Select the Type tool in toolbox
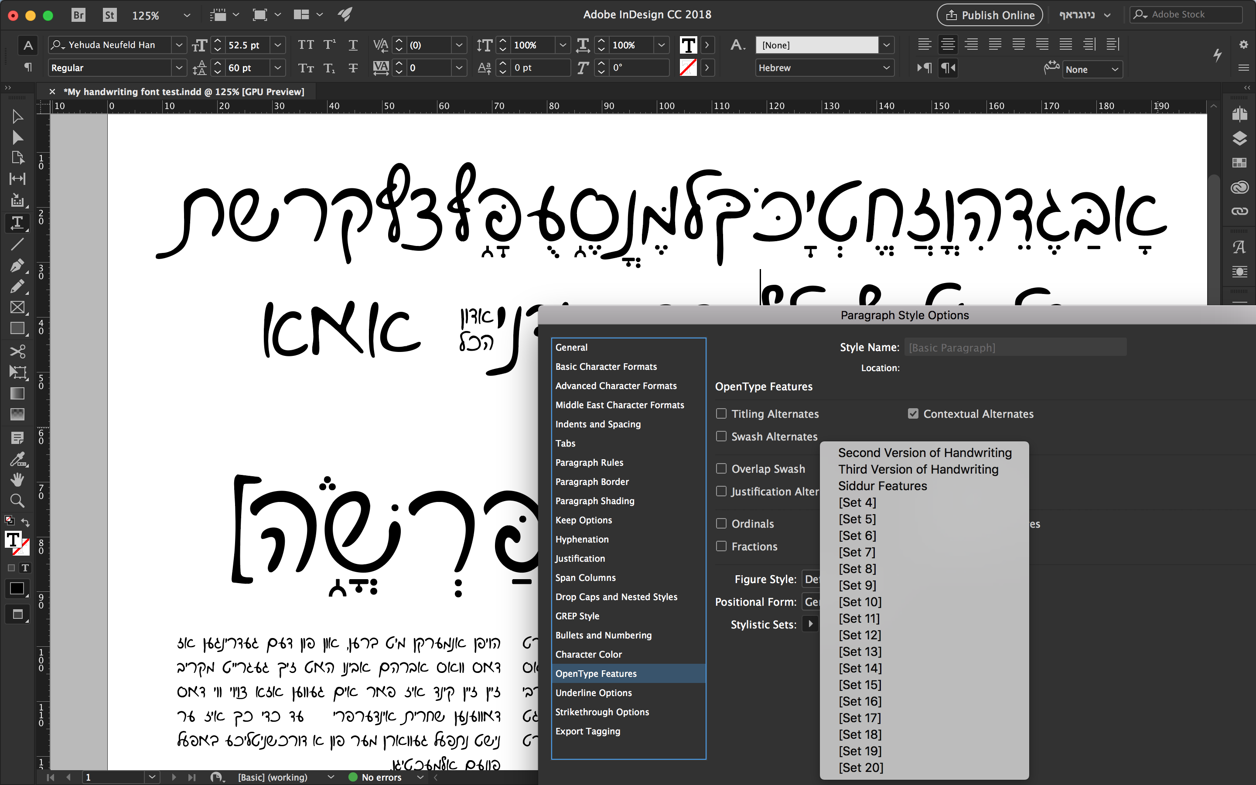 17,223
